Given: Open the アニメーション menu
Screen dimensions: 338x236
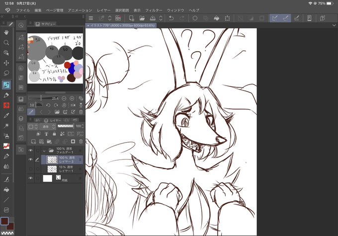Looking at the screenshot, I should pos(80,10).
